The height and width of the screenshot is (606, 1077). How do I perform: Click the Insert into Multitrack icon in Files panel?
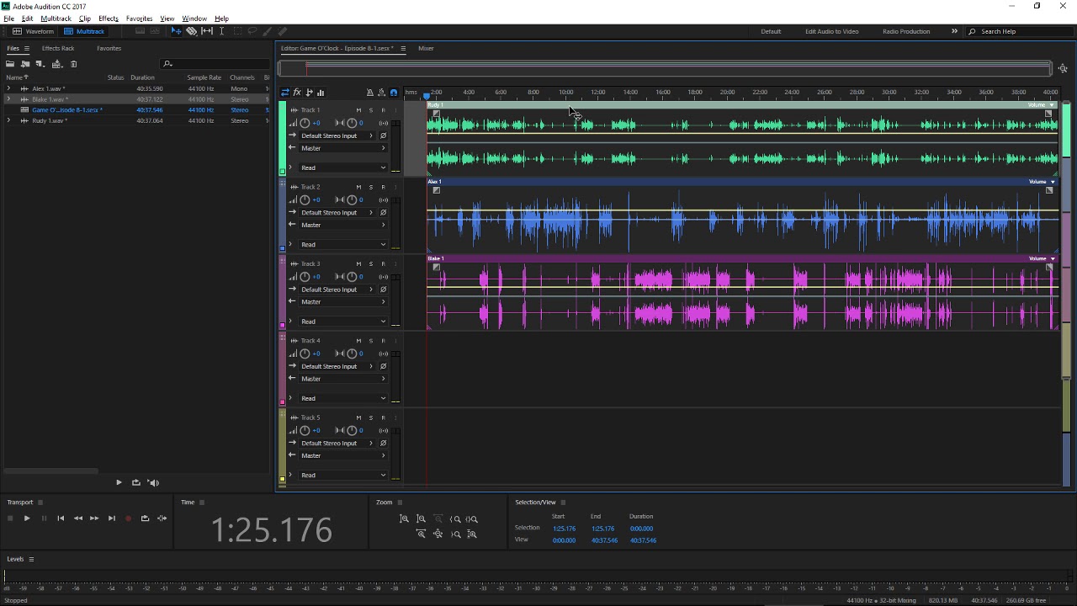(x=56, y=64)
